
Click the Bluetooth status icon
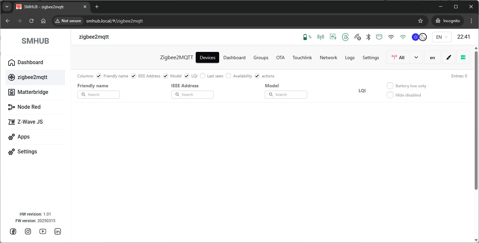[x=368, y=37]
